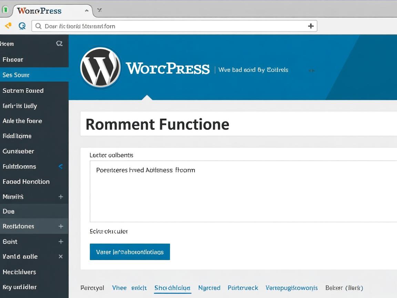Collapse 'Fulitdooms' via the blue chevron
397x298 pixels.
click(61, 167)
